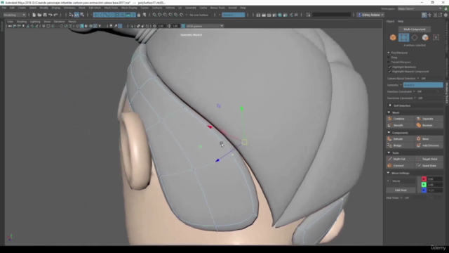Screen dimensions: 449x253
Task: Click the Redo arrow icon
Action: tap(55, 15)
